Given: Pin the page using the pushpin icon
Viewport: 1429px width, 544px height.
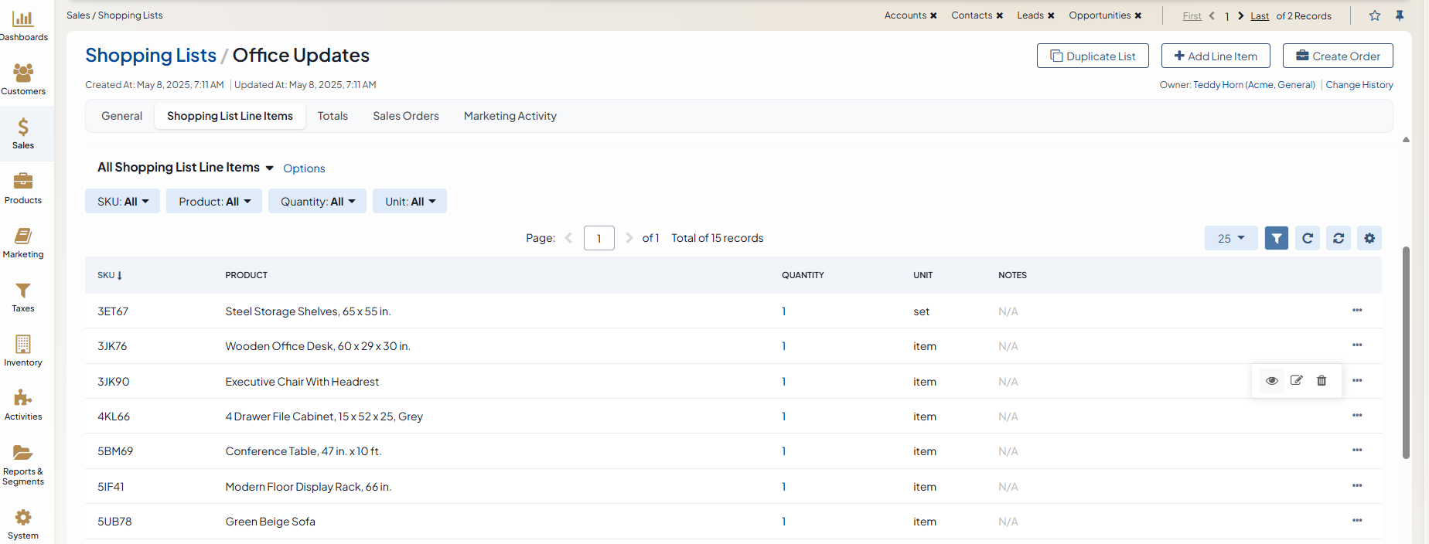Looking at the screenshot, I should (x=1400, y=15).
